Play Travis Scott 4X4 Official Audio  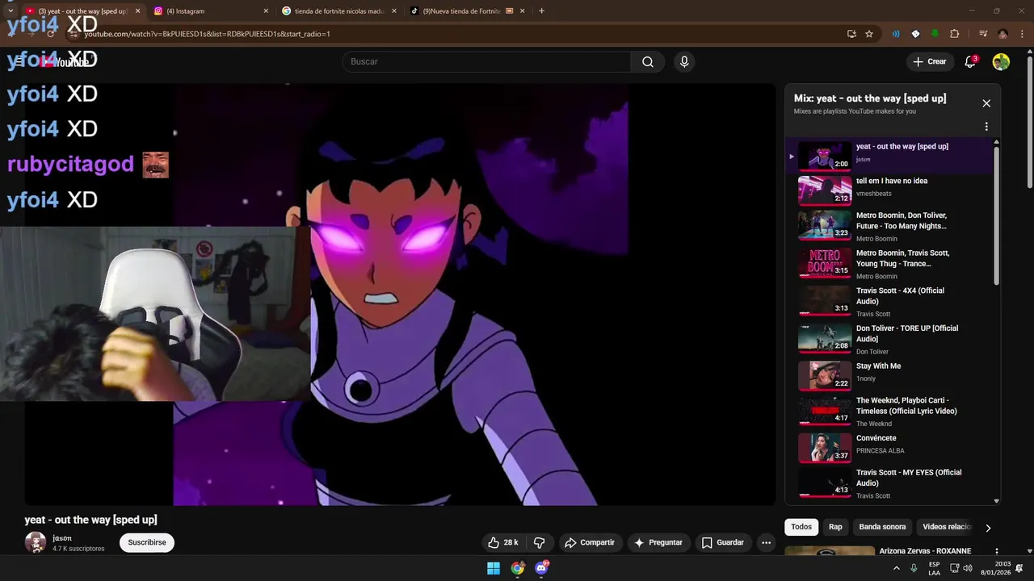[x=889, y=301]
